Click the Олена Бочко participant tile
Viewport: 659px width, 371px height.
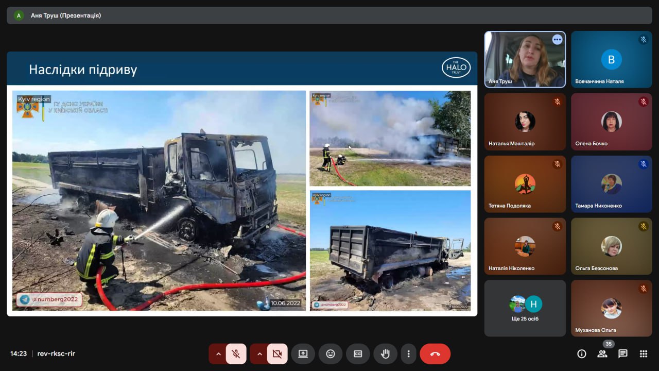pyautogui.click(x=611, y=122)
